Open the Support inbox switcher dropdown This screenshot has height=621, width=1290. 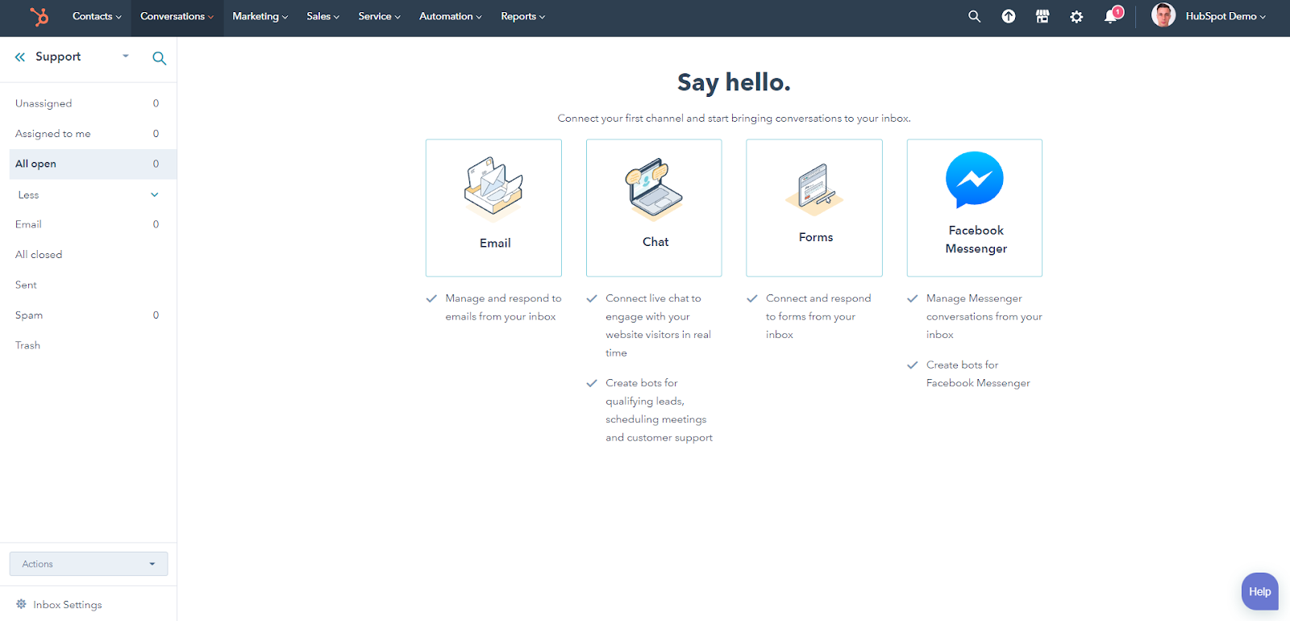[x=126, y=56]
